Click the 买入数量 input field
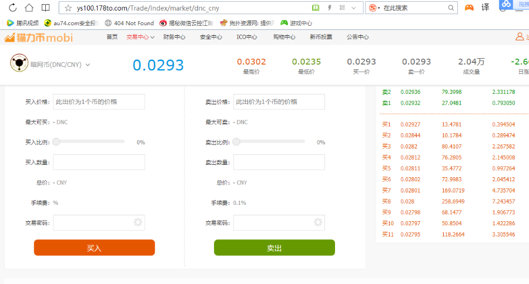The image size is (529, 284). pyautogui.click(x=99, y=163)
